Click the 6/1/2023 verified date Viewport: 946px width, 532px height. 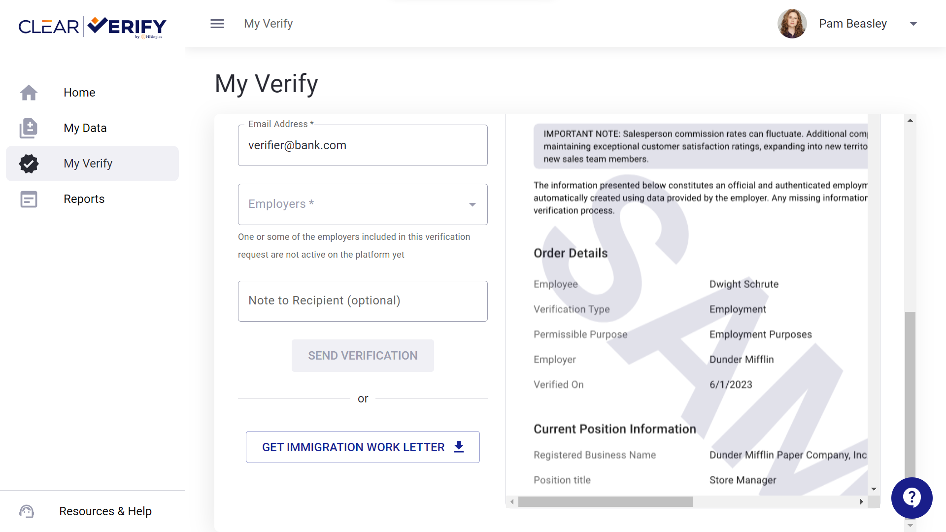[x=731, y=385]
